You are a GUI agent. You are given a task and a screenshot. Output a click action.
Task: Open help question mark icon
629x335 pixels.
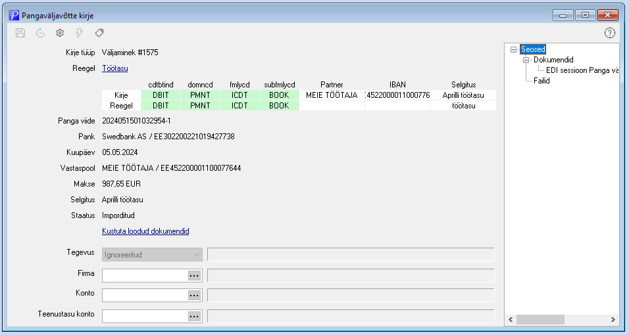[x=609, y=33]
